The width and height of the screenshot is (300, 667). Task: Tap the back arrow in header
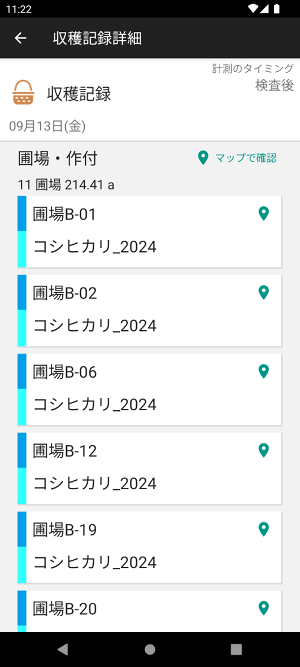20,39
